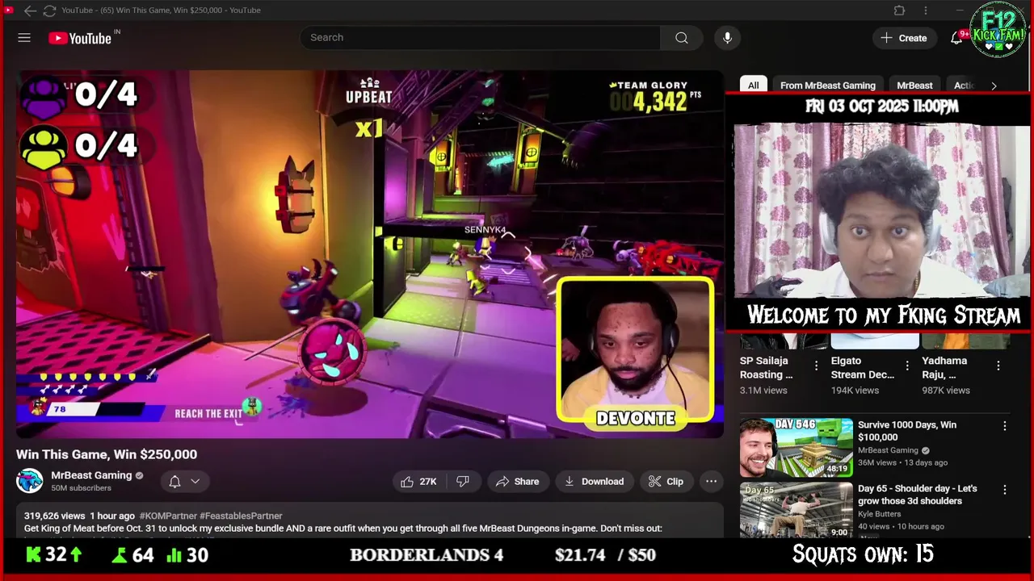Click the #FeastablesPartner hashtag
This screenshot has height=581, width=1034.
[241, 516]
